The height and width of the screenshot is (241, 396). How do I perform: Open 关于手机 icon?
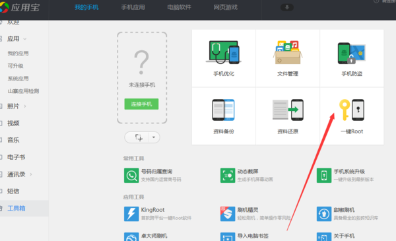click(x=324, y=236)
